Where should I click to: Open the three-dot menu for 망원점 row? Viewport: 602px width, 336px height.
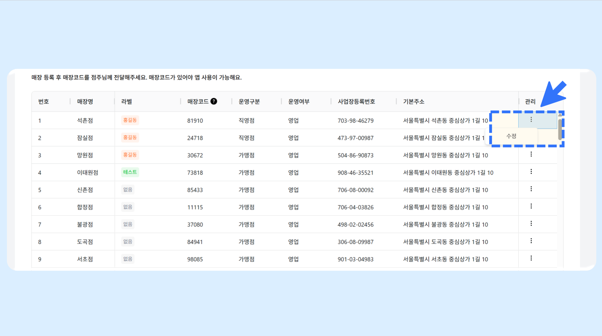point(531,155)
